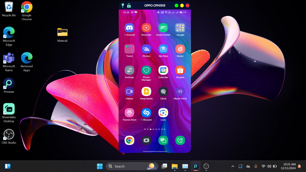This screenshot has width=306, height=172.
Task: Click the pin icon in the OPPO window title bar
Action: point(123,5)
